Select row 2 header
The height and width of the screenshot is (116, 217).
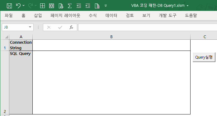coord(5,83)
